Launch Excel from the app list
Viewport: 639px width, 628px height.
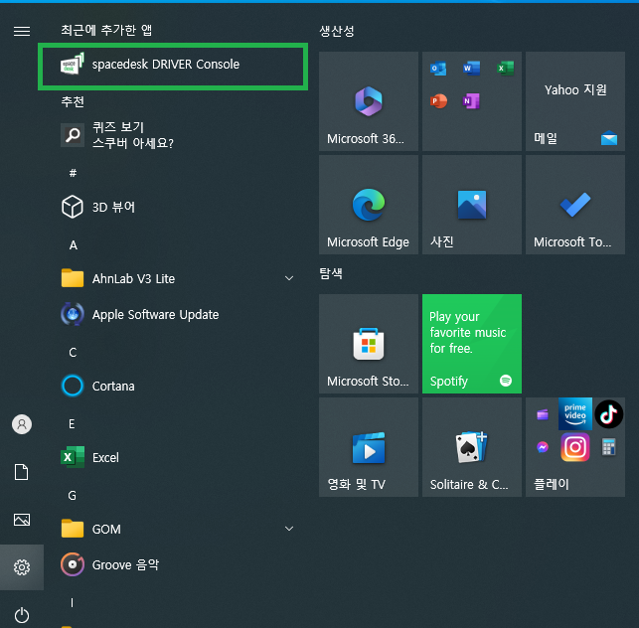173,457
